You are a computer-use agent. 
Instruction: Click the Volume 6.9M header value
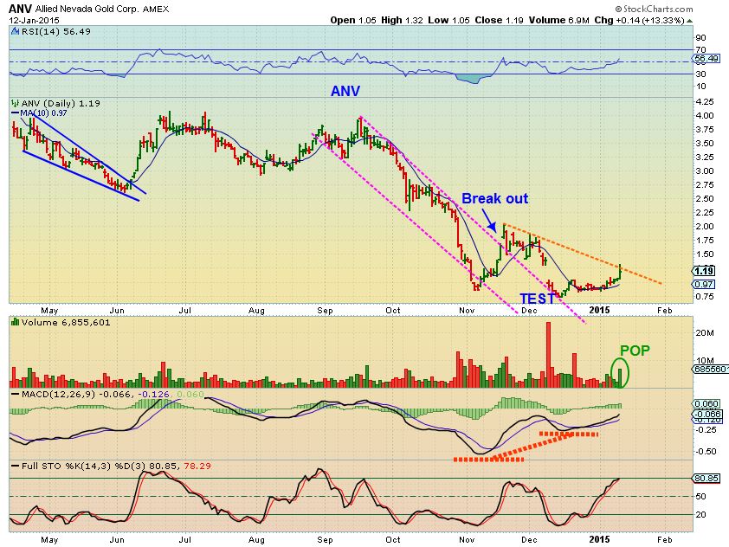pyautogui.click(x=558, y=21)
